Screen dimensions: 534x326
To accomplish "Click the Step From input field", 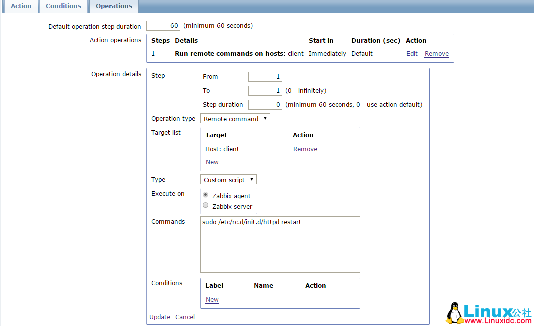I will 265,77.
